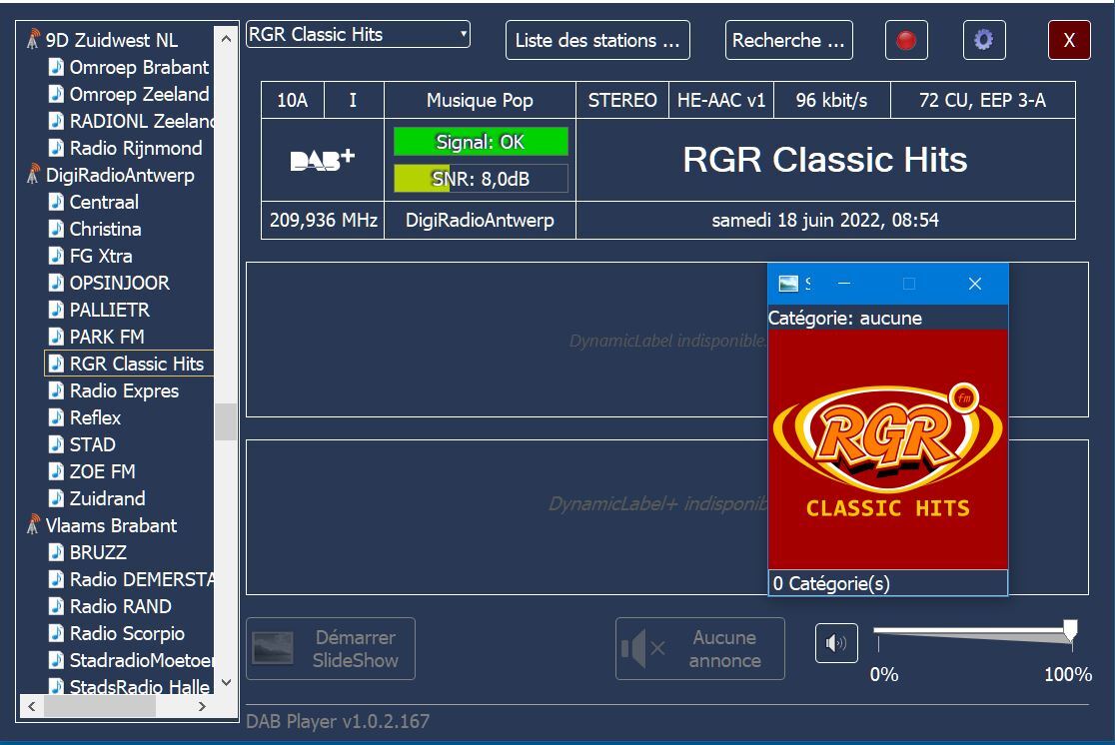
Task: Click the Aucune annonce button
Action: [699, 648]
